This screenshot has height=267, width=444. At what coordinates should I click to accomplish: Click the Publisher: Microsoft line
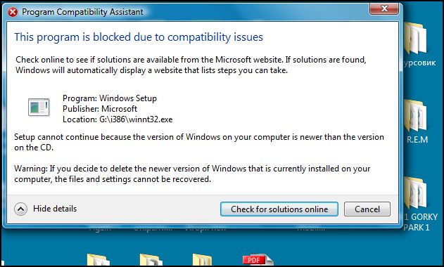click(100, 109)
